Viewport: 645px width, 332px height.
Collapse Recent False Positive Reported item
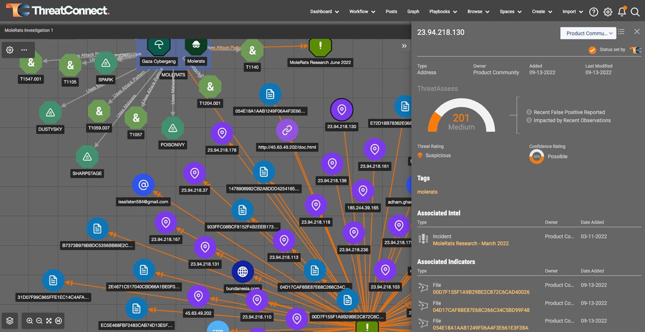(x=529, y=112)
